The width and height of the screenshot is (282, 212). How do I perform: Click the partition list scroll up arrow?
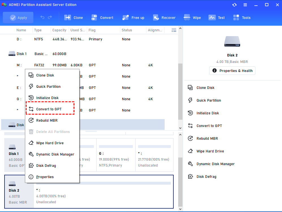[180, 28]
